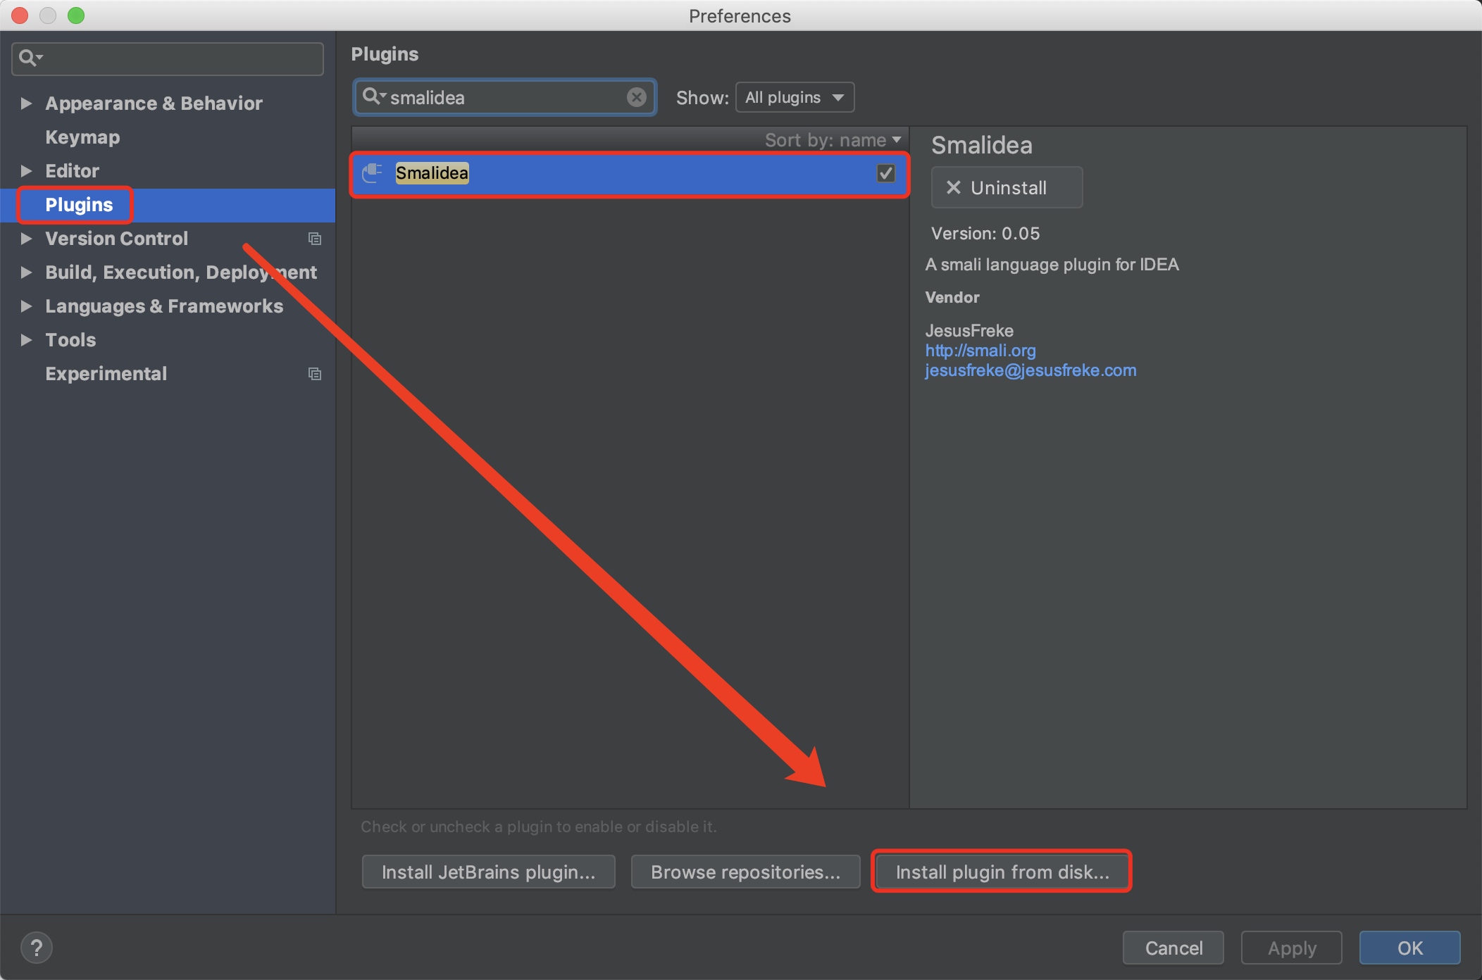
Task: Click Browse repositories button
Action: (745, 872)
